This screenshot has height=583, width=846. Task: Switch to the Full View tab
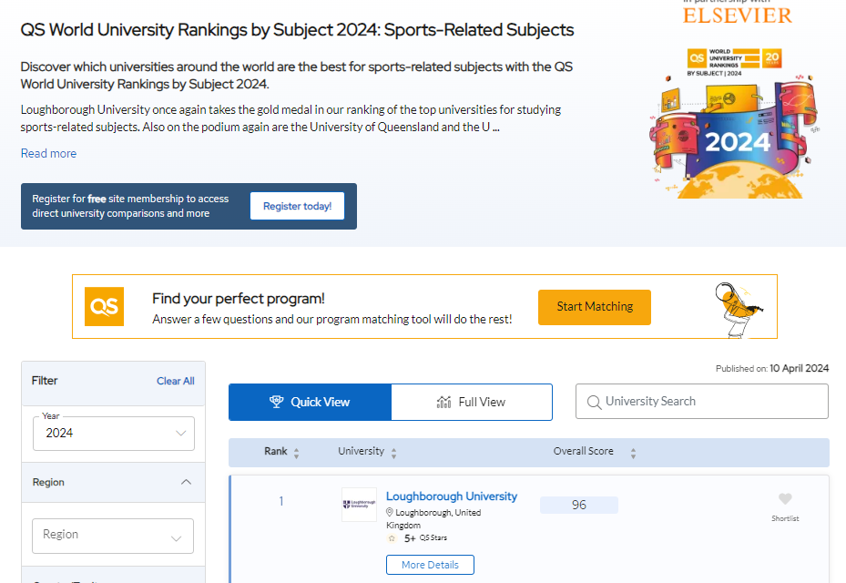pos(472,402)
